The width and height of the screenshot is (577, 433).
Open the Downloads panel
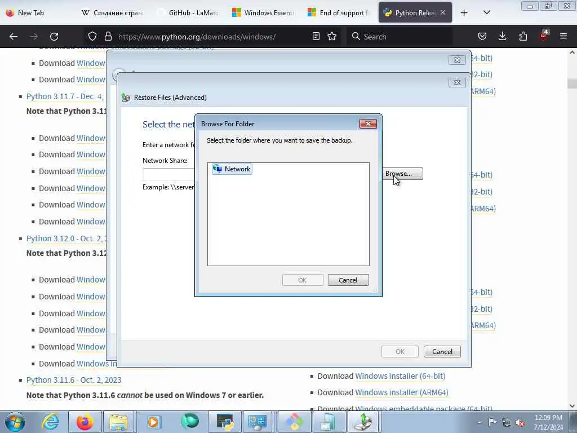502,36
